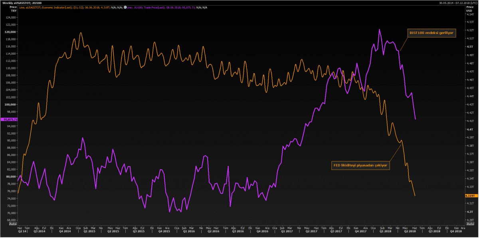Click the Q3 2018 time axis label

[x=435, y=231]
